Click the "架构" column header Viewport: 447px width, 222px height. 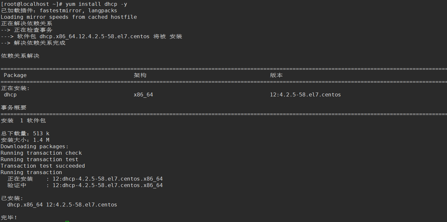tap(140, 75)
